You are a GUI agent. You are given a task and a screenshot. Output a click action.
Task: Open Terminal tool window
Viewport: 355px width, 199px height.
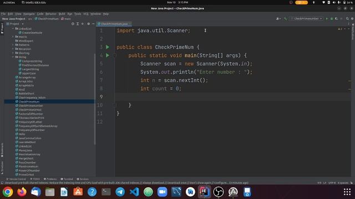(x=67, y=179)
